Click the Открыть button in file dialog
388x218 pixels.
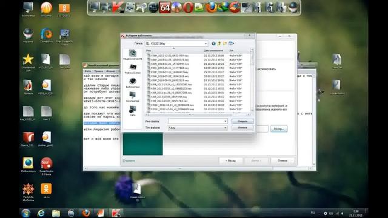coord(242,121)
